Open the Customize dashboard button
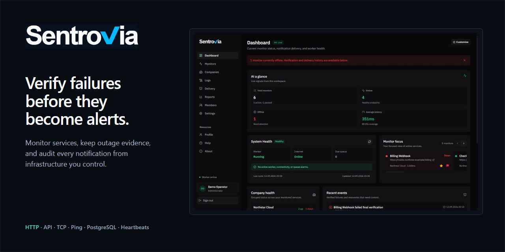The image size is (505, 252). pyautogui.click(x=461, y=42)
